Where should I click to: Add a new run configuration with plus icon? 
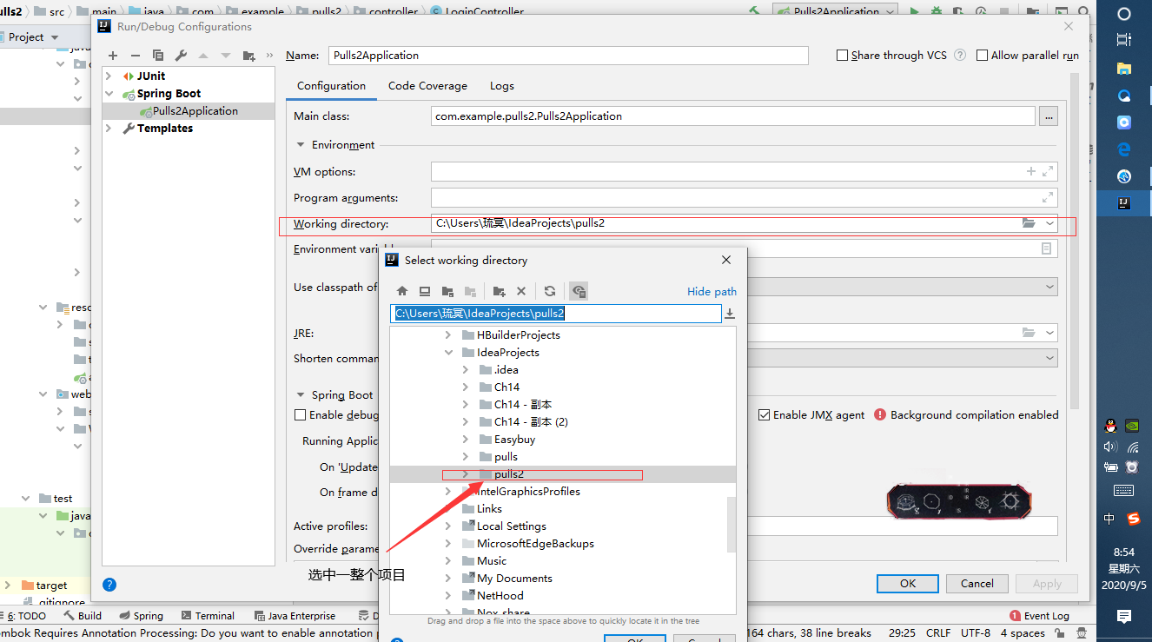pos(113,56)
